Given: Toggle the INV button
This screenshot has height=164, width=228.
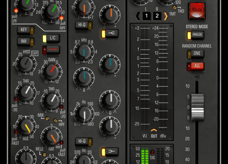Looking at the screenshot, I should 26,41.
